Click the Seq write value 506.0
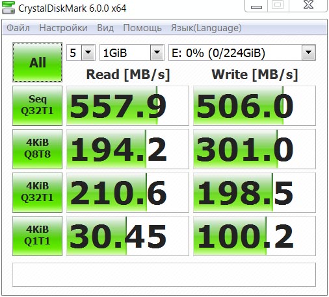This screenshot has height=297, width=329. 254,106
